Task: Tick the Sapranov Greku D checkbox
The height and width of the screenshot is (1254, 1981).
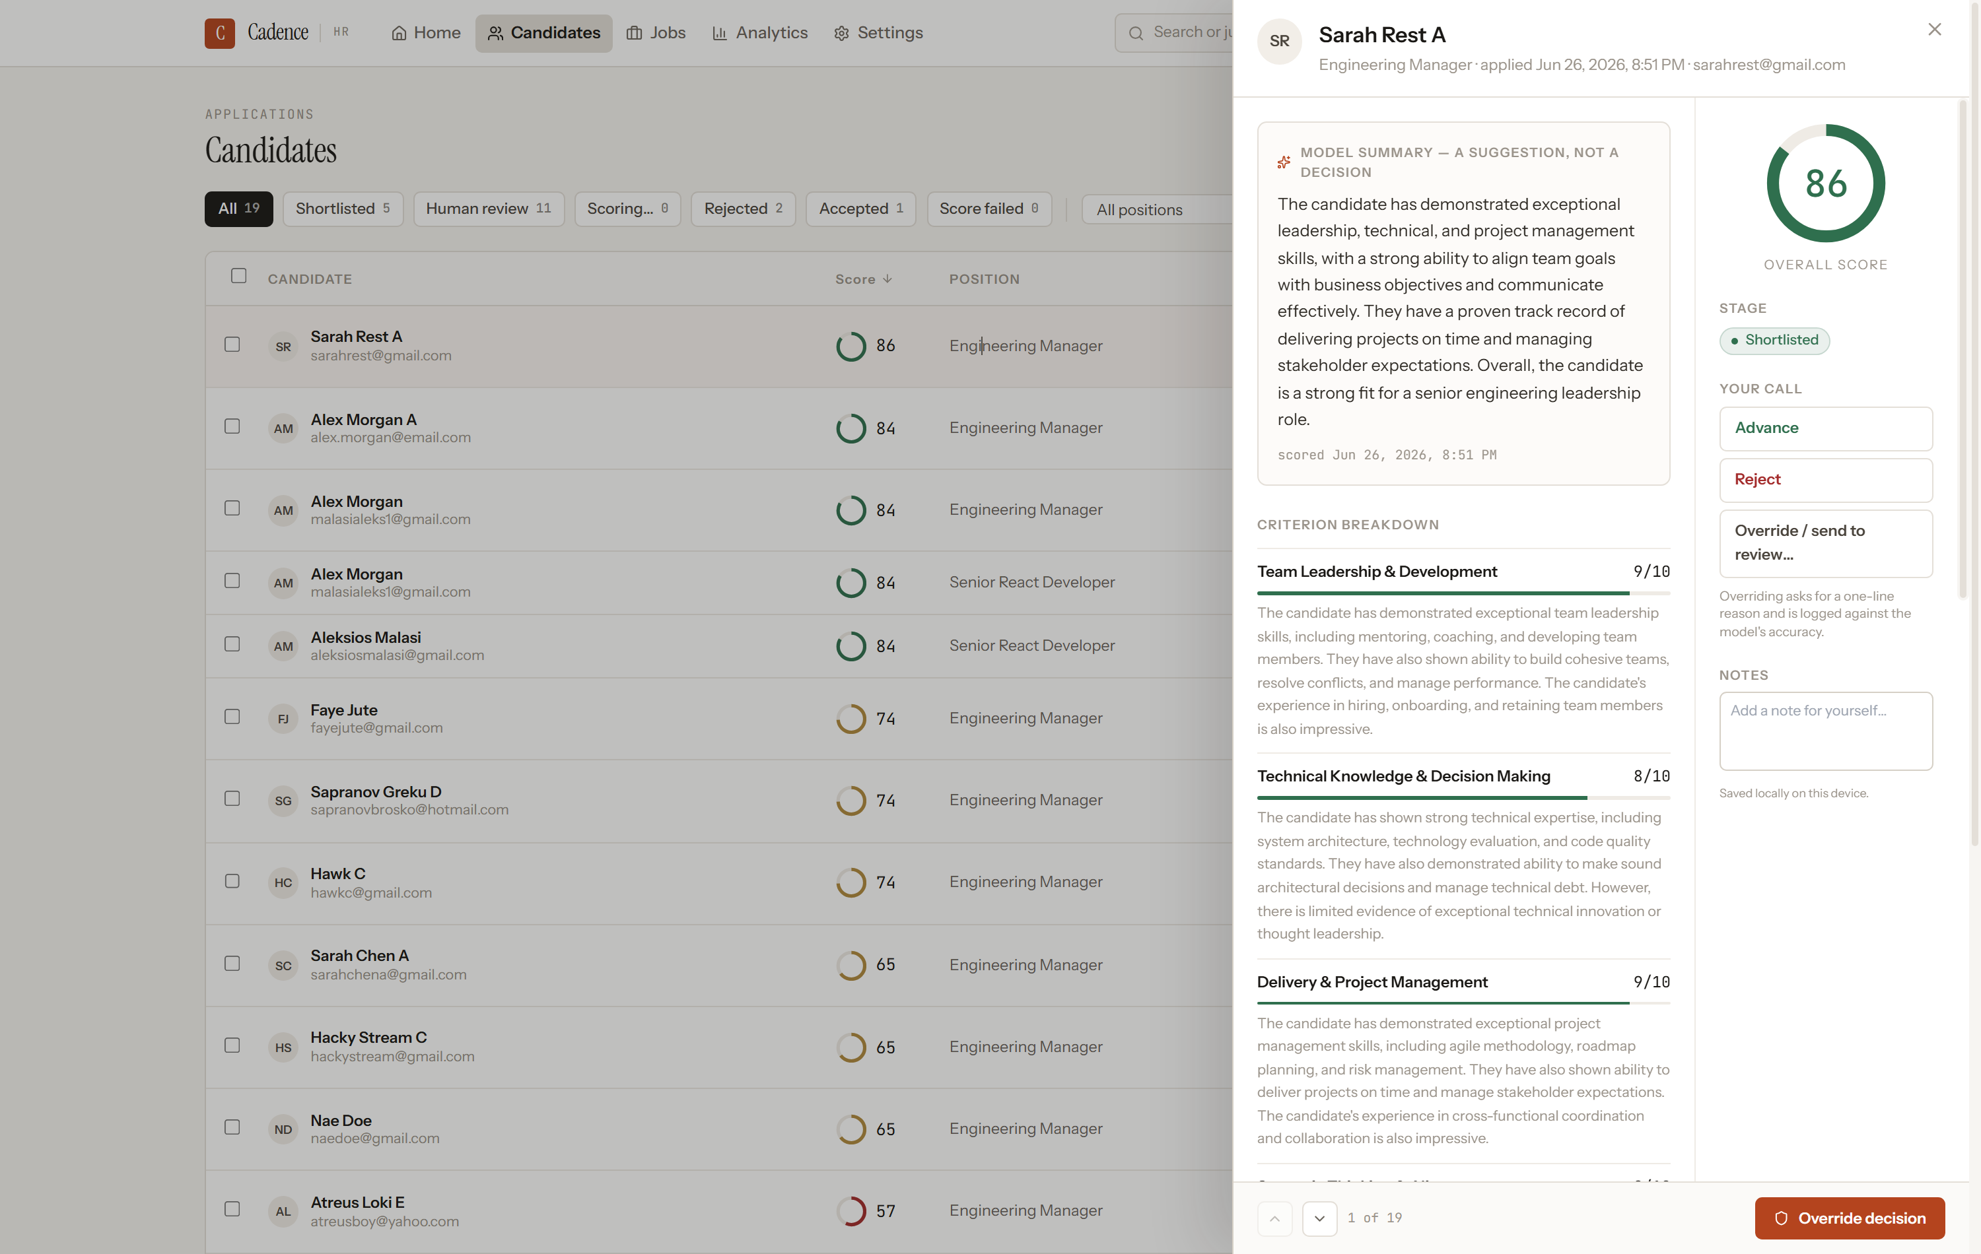Action: (232, 799)
